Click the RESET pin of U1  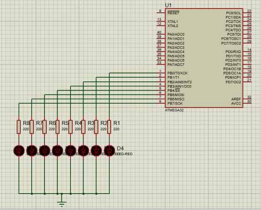point(173,13)
